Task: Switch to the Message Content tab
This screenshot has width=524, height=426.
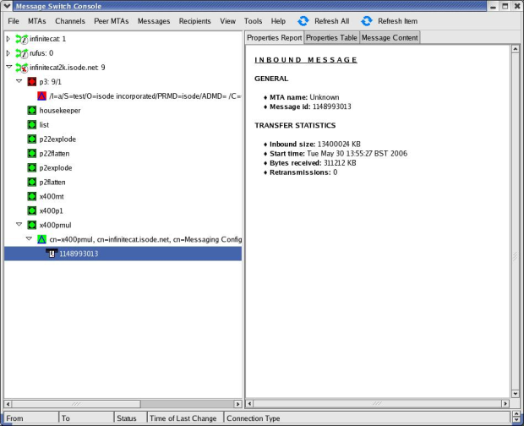Action: (x=389, y=38)
